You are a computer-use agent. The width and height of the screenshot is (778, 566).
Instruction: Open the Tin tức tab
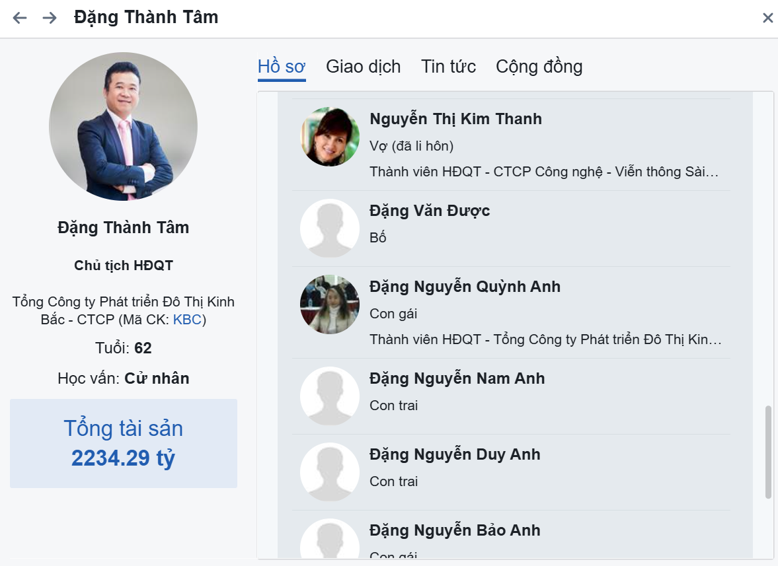coord(449,67)
